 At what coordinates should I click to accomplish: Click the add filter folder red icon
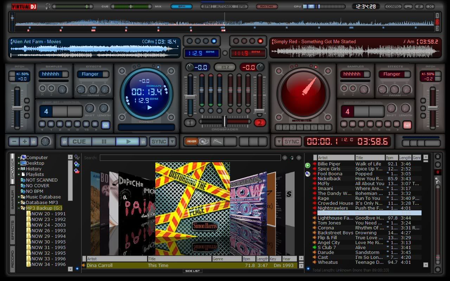pos(77,171)
